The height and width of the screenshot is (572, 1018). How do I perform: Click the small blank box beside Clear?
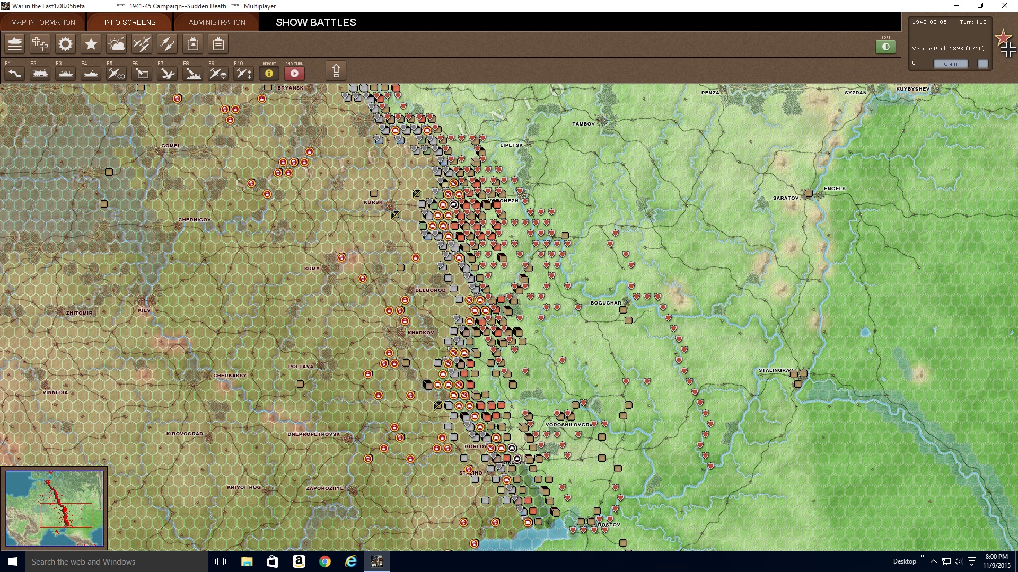(983, 64)
